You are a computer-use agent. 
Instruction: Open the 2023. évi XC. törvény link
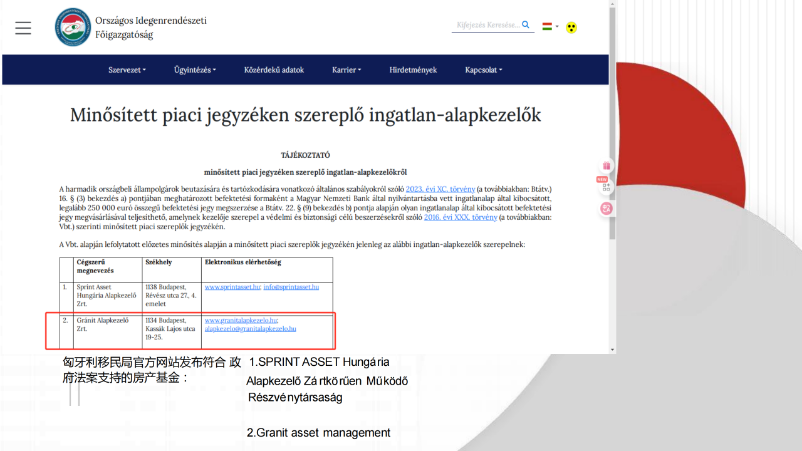point(440,189)
